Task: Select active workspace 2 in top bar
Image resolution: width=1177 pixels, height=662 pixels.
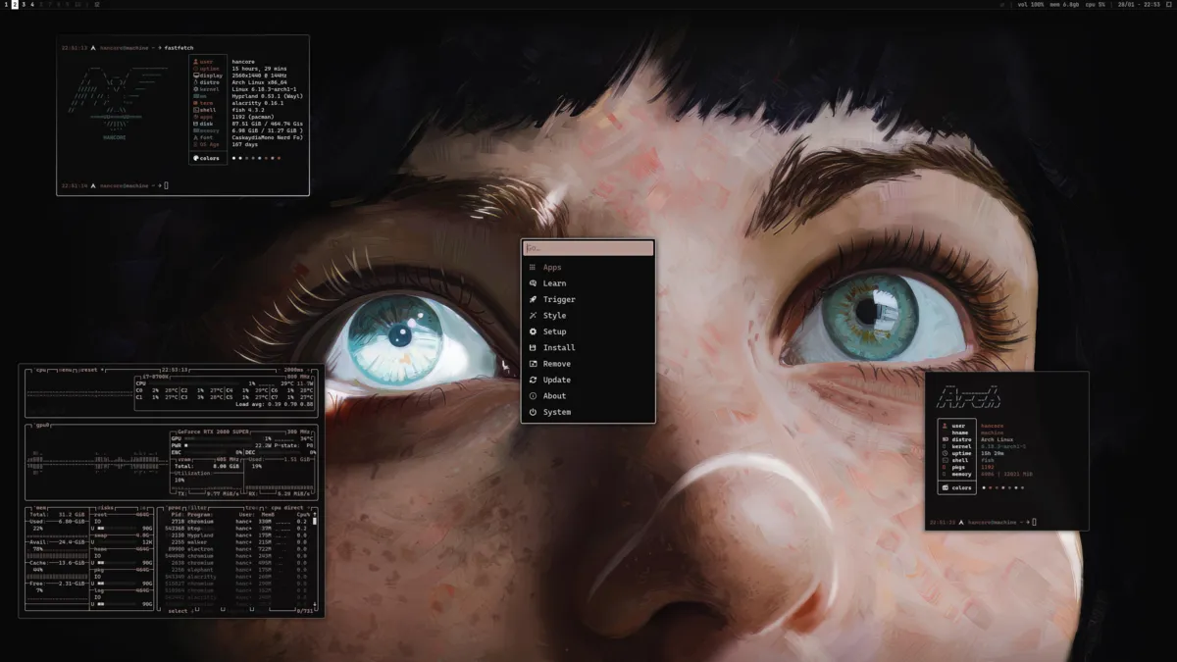Action: click(14, 5)
